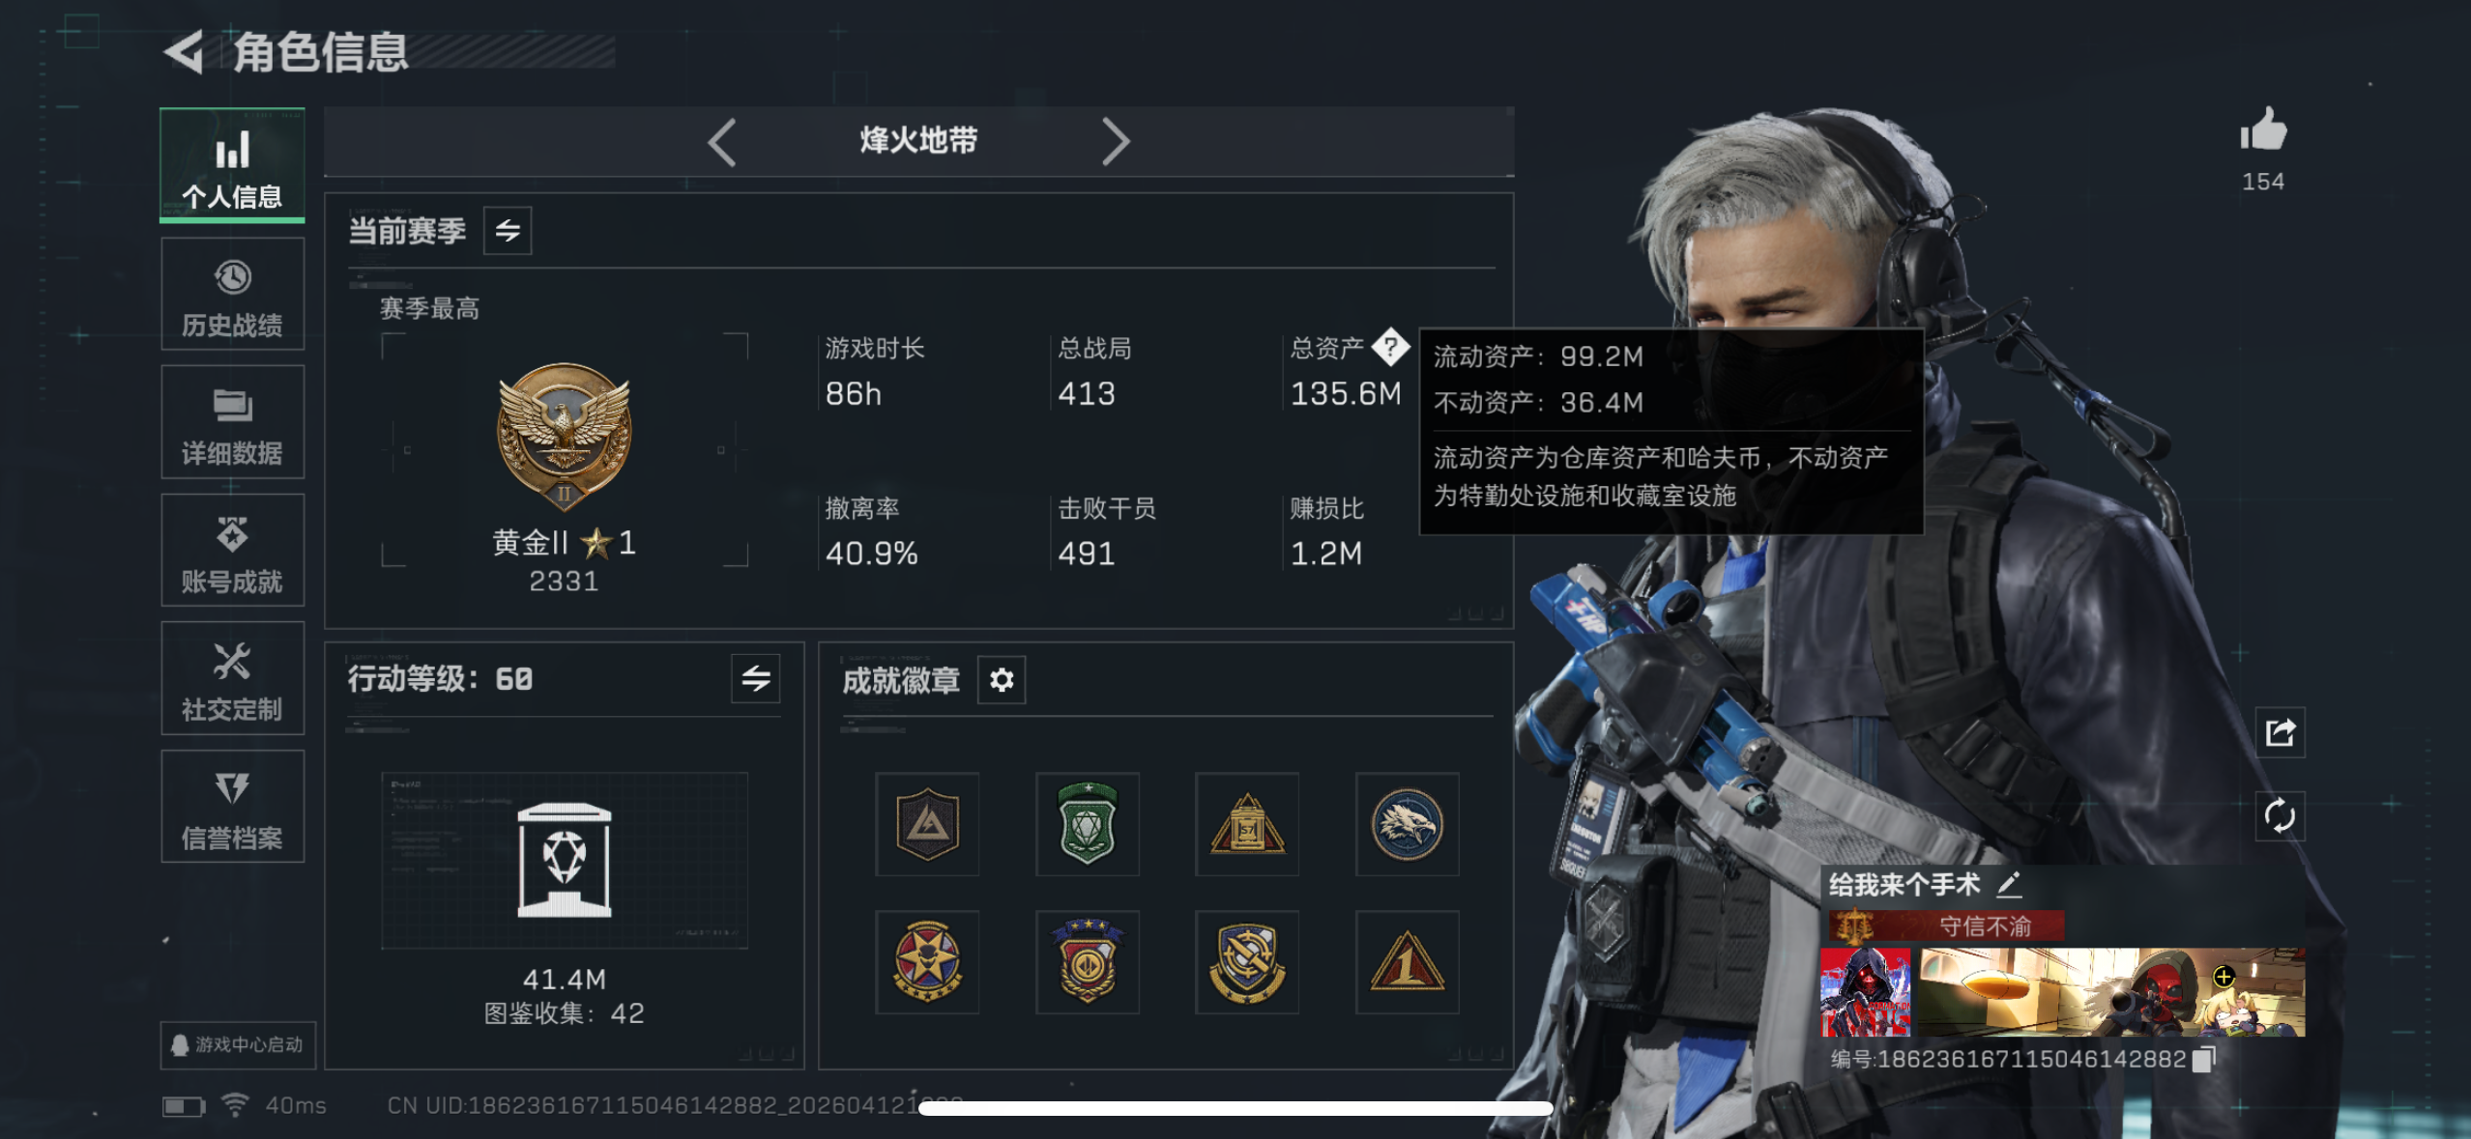This screenshot has height=1139, width=2471.
Task: Copy the player ID number icon
Action: tap(2203, 1060)
